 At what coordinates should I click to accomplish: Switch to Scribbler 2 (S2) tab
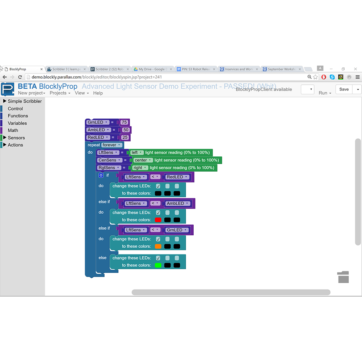point(109,69)
